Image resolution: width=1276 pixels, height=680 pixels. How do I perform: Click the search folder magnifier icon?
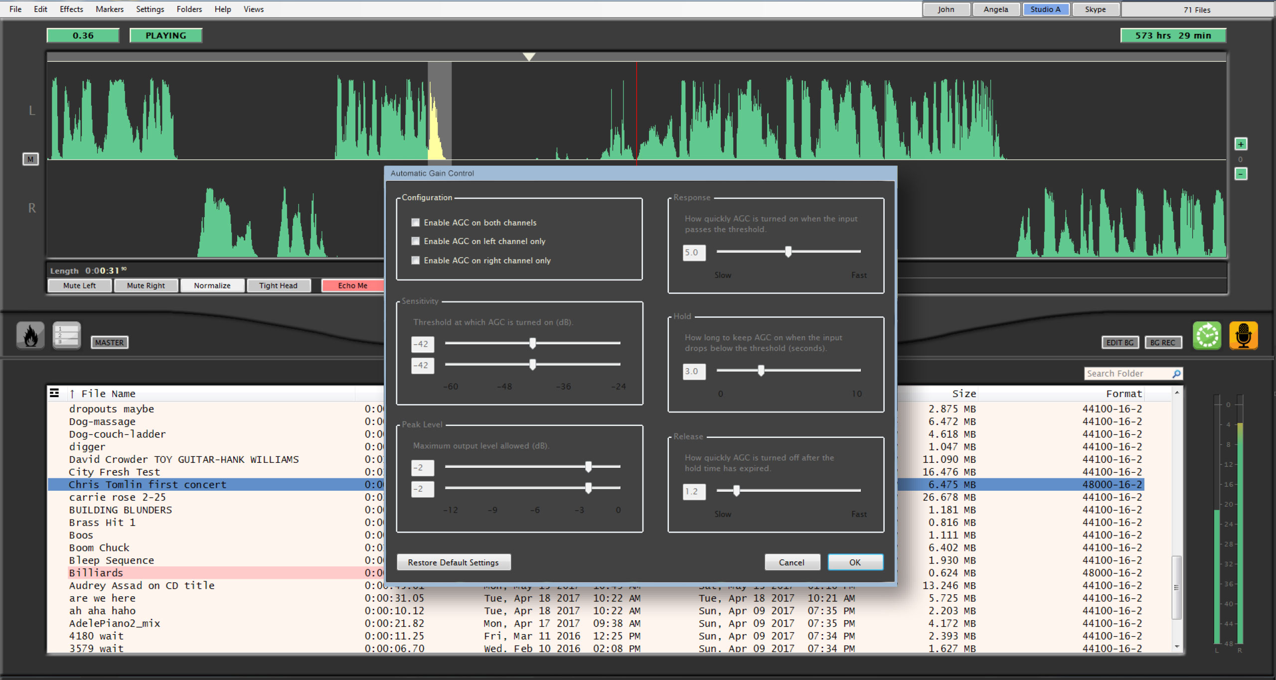(1176, 374)
